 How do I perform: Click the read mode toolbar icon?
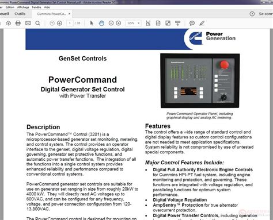[x=178, y=23]
